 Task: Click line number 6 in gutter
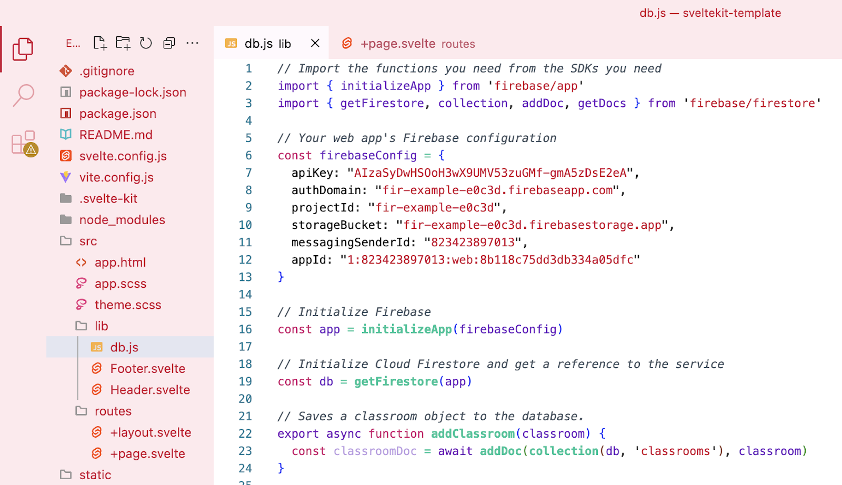pos(248,156)
